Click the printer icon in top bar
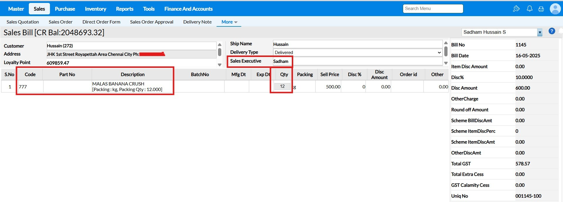Viewport: 563px width, 202px height. pyautogui.click(x=541, y=9)
